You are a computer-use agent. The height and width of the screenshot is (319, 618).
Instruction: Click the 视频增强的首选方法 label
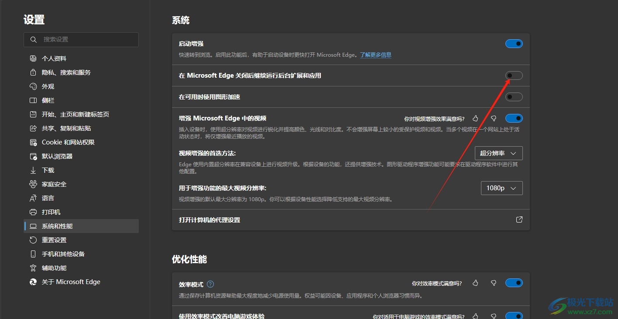207,153
